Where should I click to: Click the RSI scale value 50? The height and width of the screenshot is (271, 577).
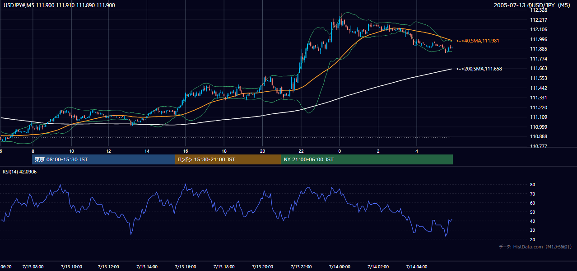533,212
